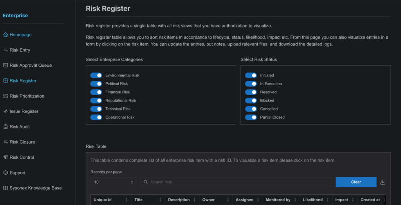Click the Risk Prioritization grid icon
The width and height of the screenshot is (401, 205).
click(x=5, y=96)
